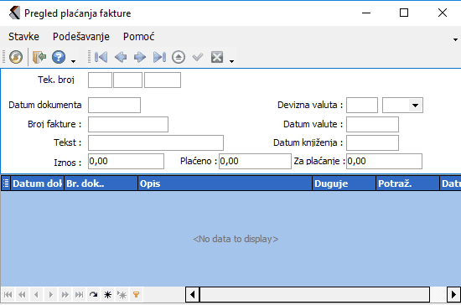Sort by the Duguje column header

click(x=344, y=184)
